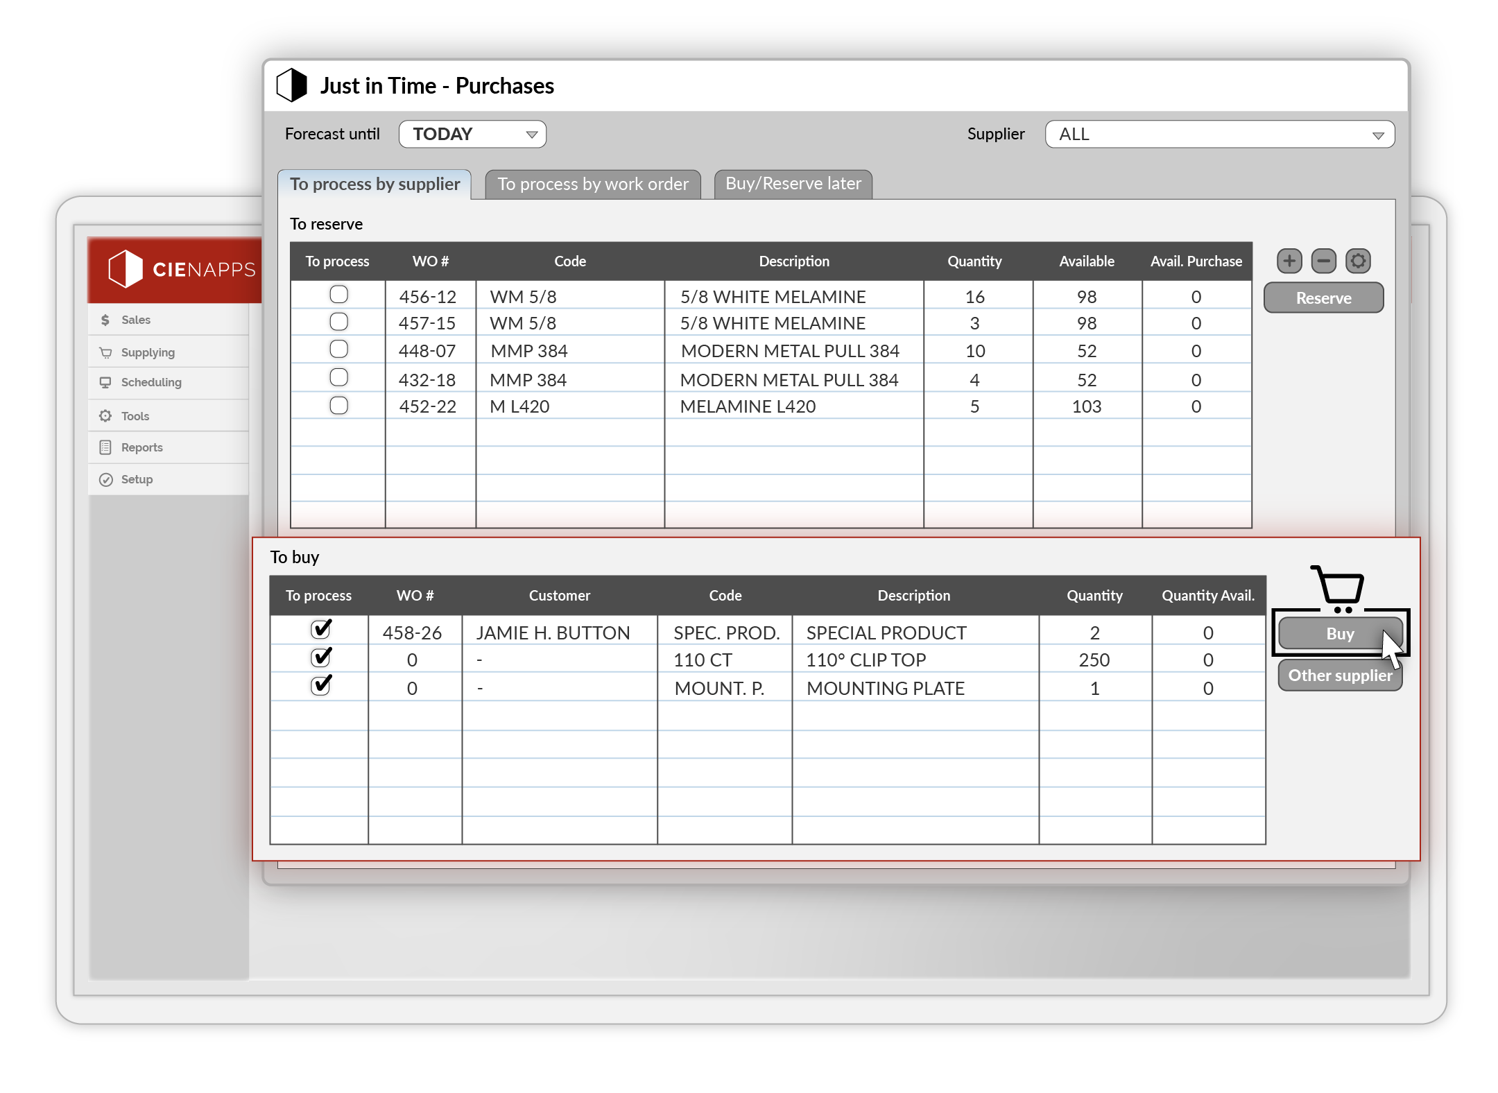Viewport: 1498px width, 1093px height.
Task: Uncheck the Mounting Plate row checkbox
Action: tap(320, 686)
